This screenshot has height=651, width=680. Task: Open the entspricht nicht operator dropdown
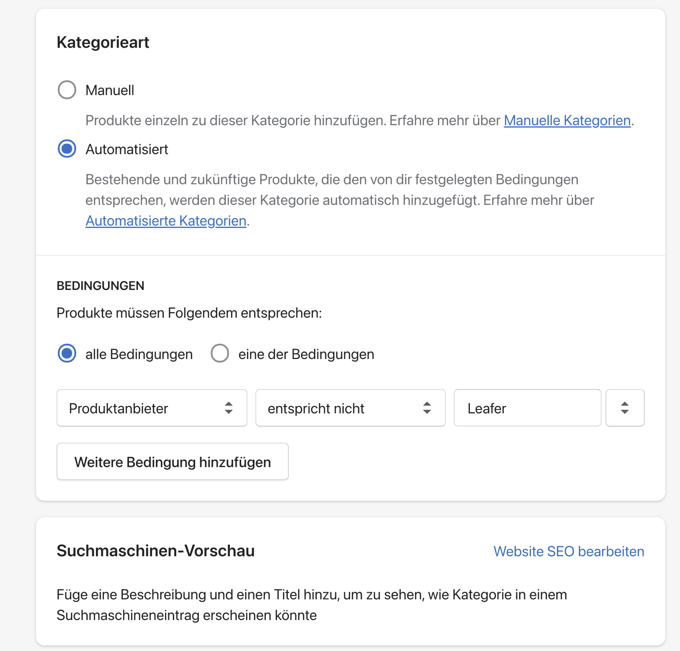(x=350, y=408)
